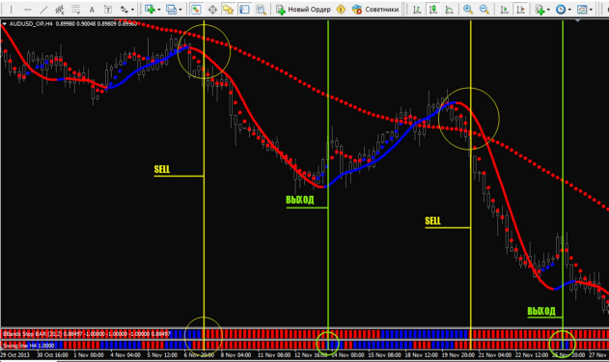
Task: Open MetaEditor with the yellow diamond icon
Action: point(341,10)
